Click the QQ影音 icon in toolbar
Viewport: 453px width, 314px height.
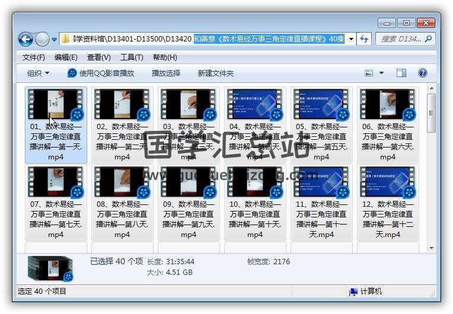[x=72, y=73]
